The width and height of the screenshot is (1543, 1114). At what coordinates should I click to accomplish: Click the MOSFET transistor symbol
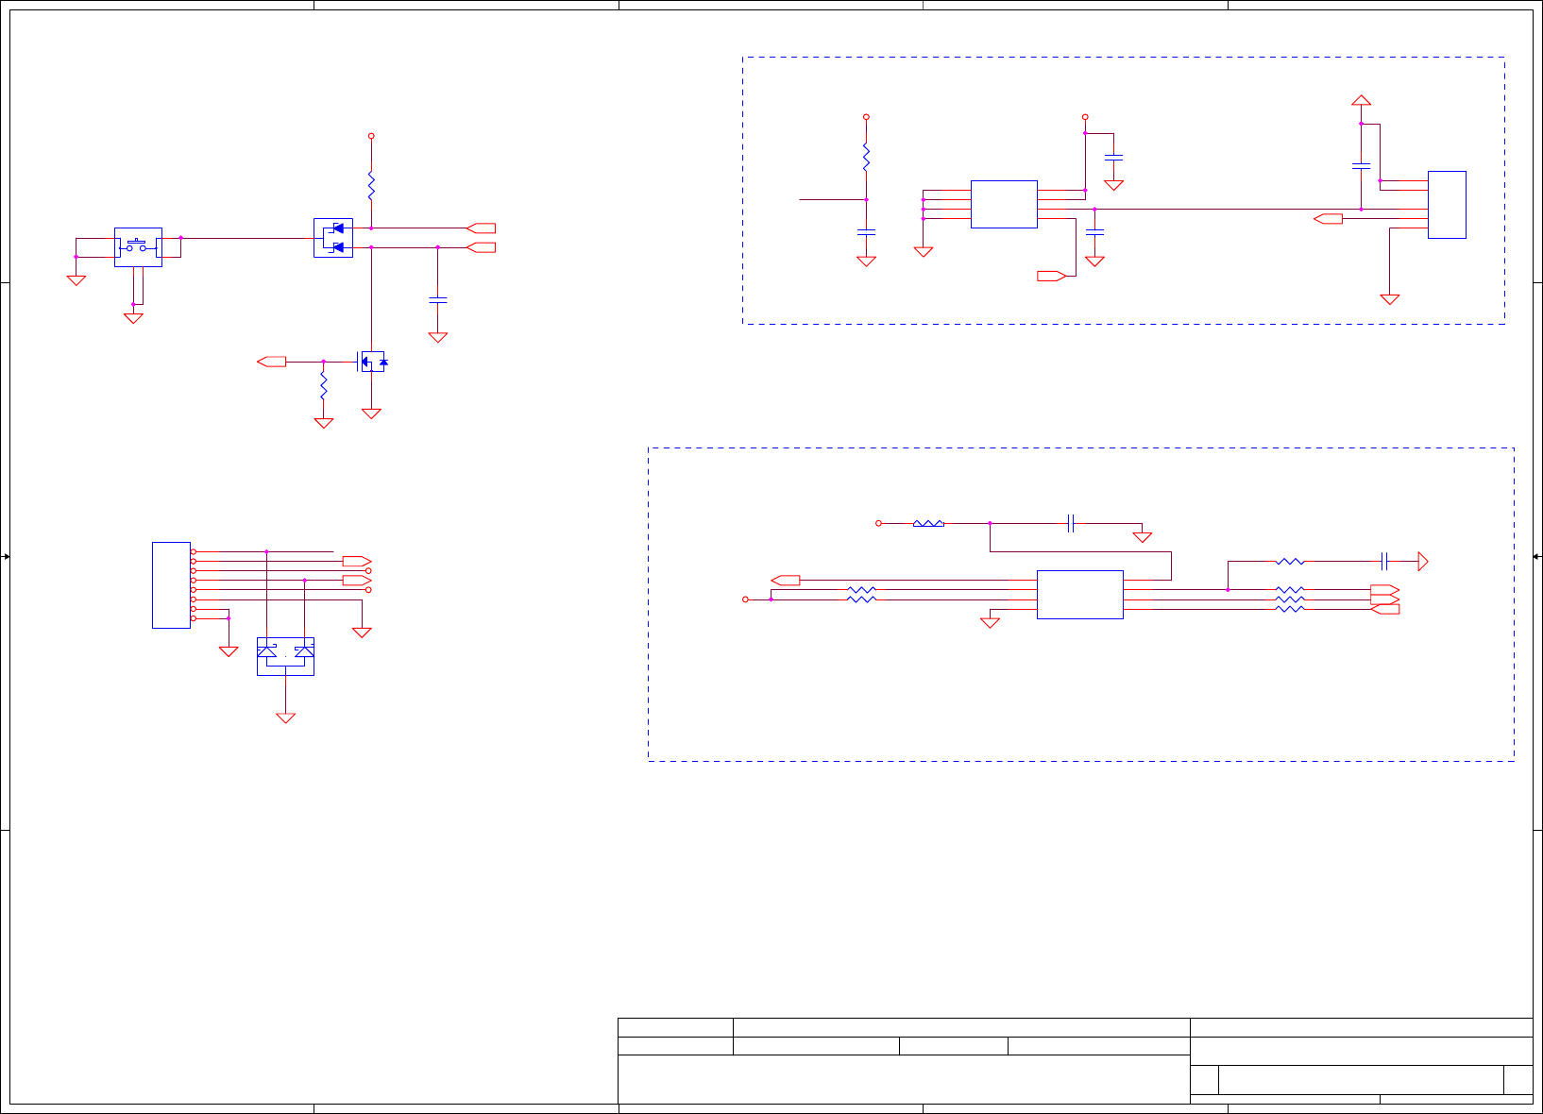[372, 362]
